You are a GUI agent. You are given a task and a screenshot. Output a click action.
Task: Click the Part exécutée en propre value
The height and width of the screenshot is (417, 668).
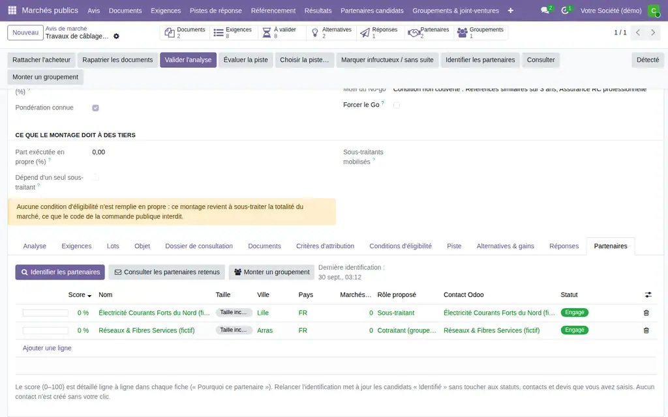(99, 152)
